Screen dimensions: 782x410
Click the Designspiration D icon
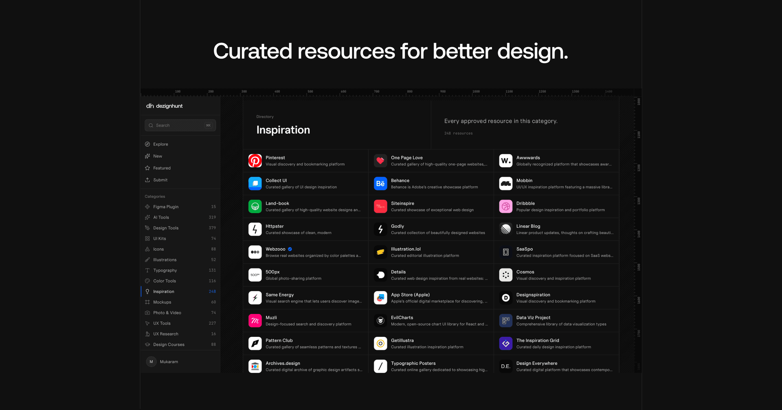coord(506,298)
